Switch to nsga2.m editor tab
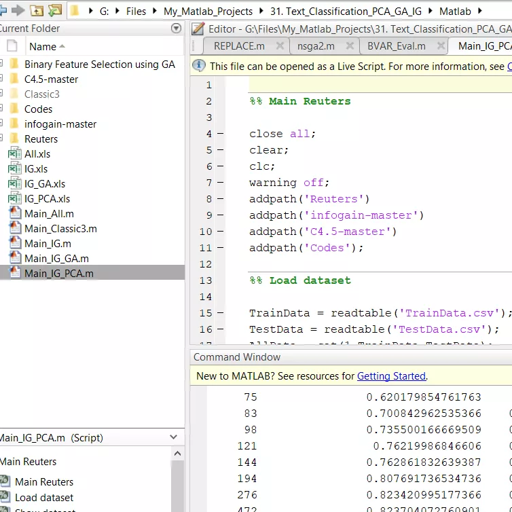 tap(316, 46)
